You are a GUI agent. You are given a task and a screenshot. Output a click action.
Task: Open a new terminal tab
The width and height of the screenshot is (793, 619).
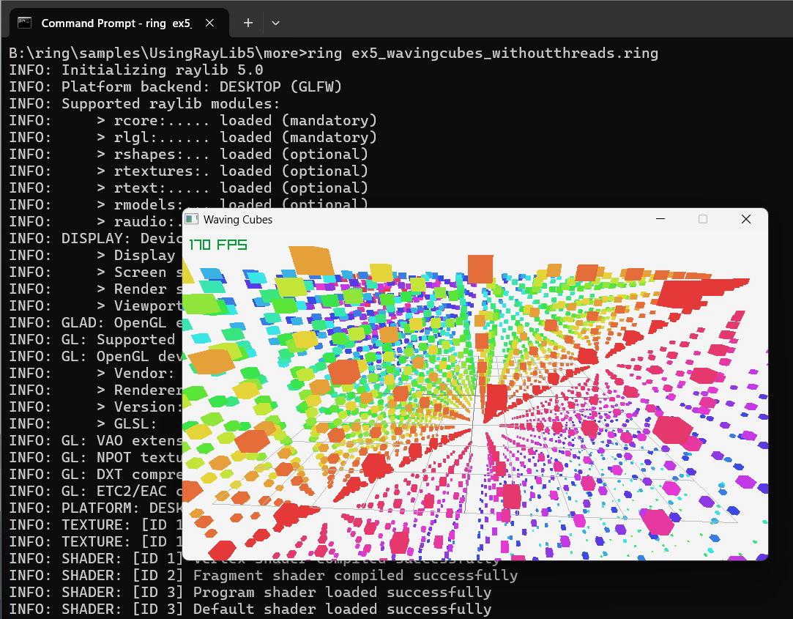coord(248,23)
